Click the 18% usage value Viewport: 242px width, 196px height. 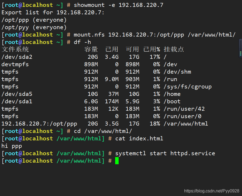[x=155, y=124]
